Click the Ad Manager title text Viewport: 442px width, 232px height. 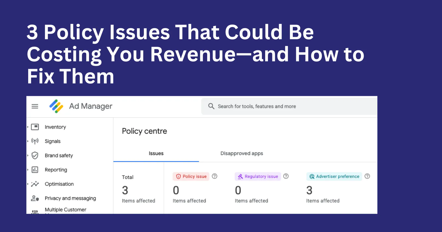(91, 106)
